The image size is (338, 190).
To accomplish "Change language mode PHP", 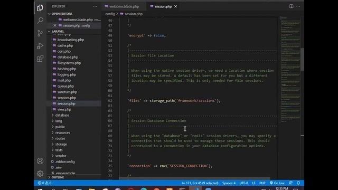I will pyautogui.click(x=262, y=183).
